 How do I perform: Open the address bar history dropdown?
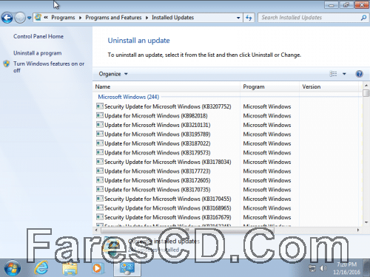[238, 18]
